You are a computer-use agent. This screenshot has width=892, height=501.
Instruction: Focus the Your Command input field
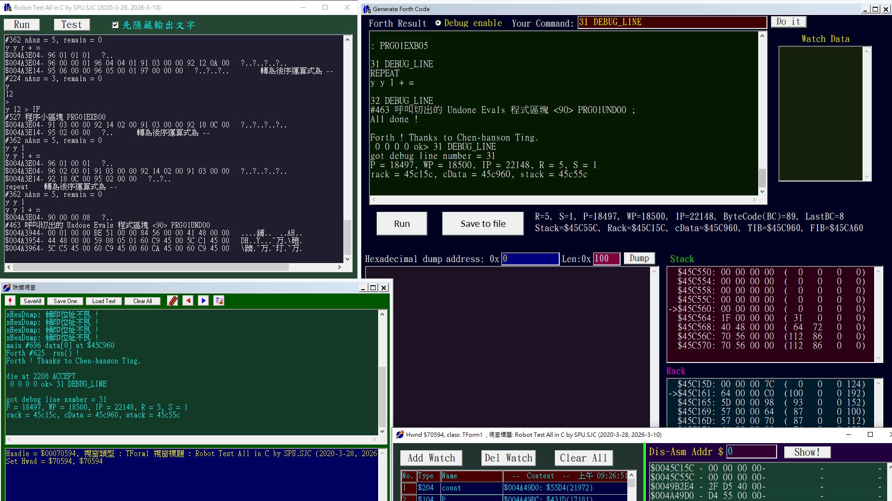click(672, 22)
